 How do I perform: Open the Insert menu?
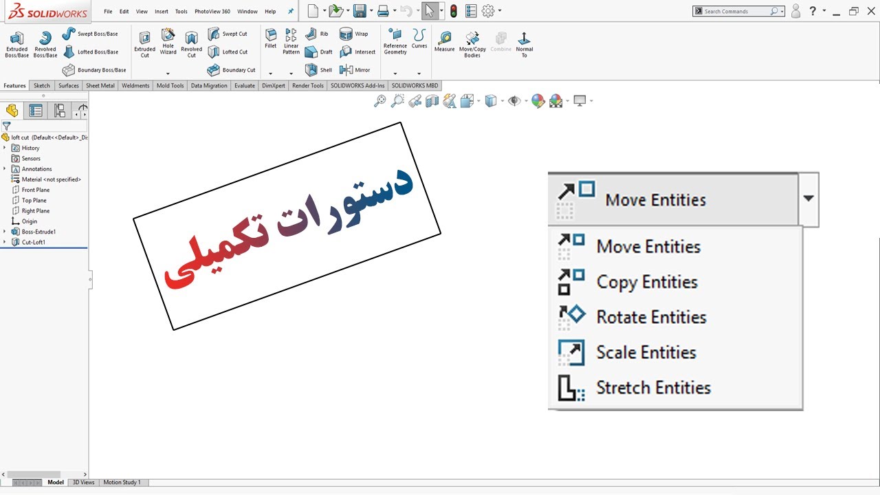(x=162, y=12)
